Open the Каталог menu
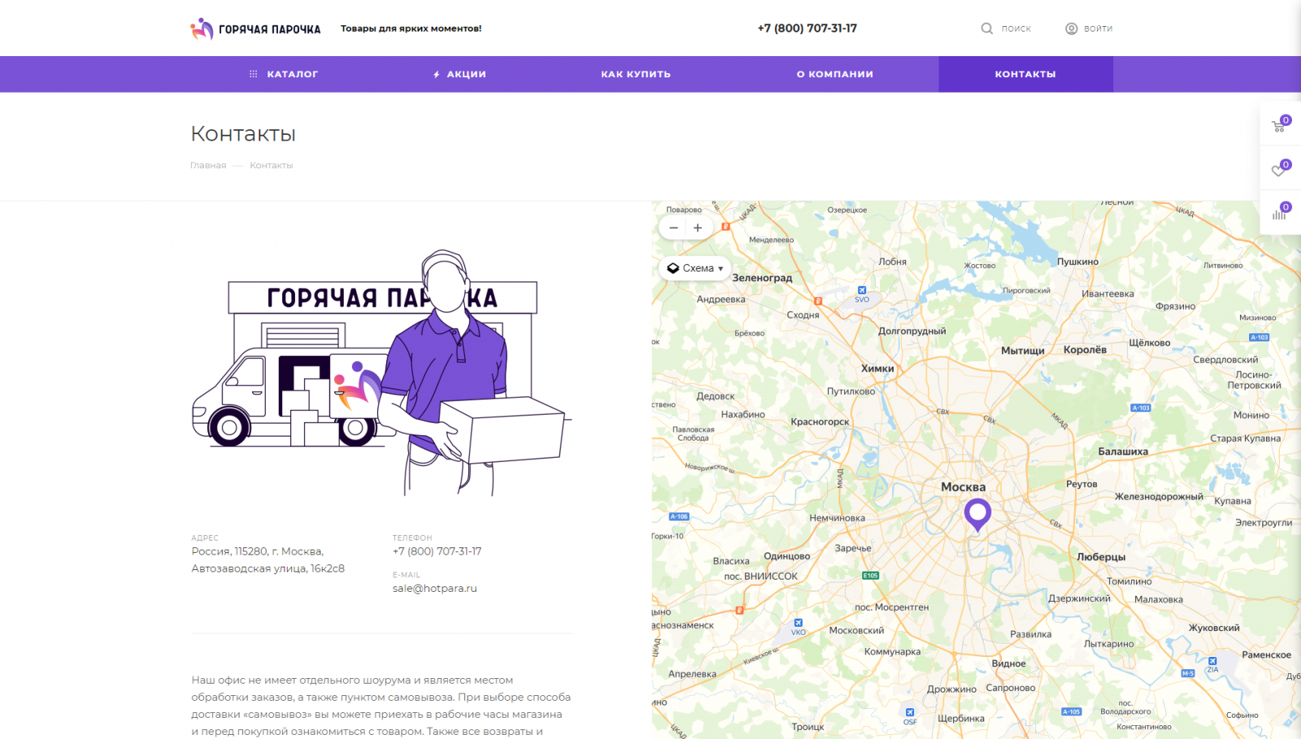Image resolution: width=1301 pixels, height=739 pixels. click(x=293, y=74)
